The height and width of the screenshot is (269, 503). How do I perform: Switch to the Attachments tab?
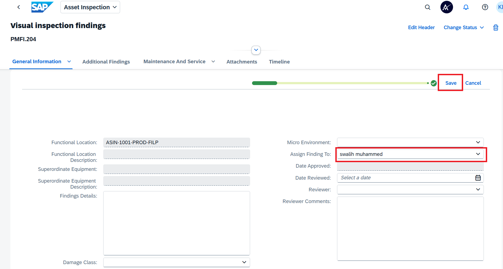(242, 62)
